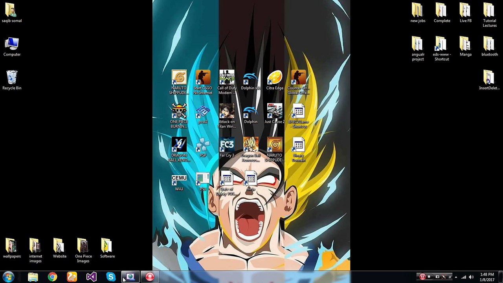Viewport: 503px width, 283px height.
Task: Select the bluetooth folder
Action: [x=489, y=47]
